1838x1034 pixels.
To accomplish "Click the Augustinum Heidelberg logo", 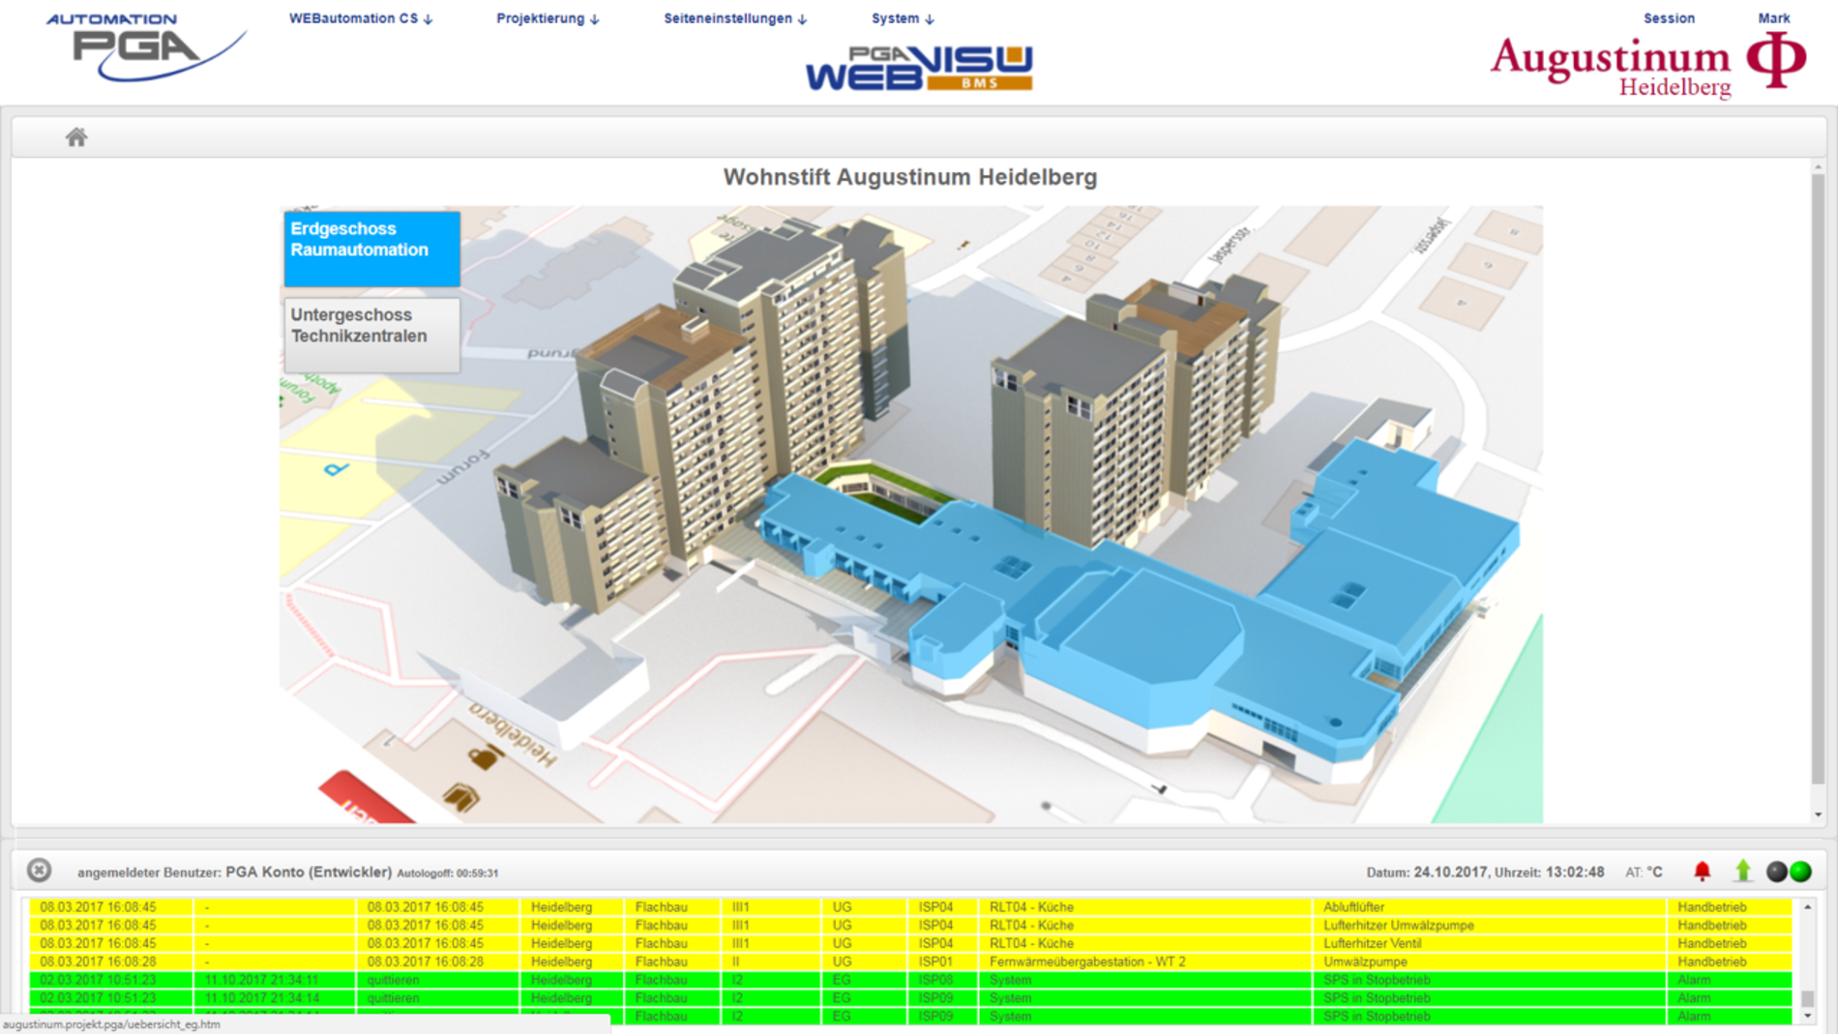I will pyautogui.click(x=1646, y=65).
